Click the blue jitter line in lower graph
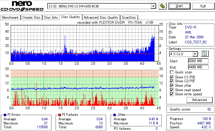 82,88
